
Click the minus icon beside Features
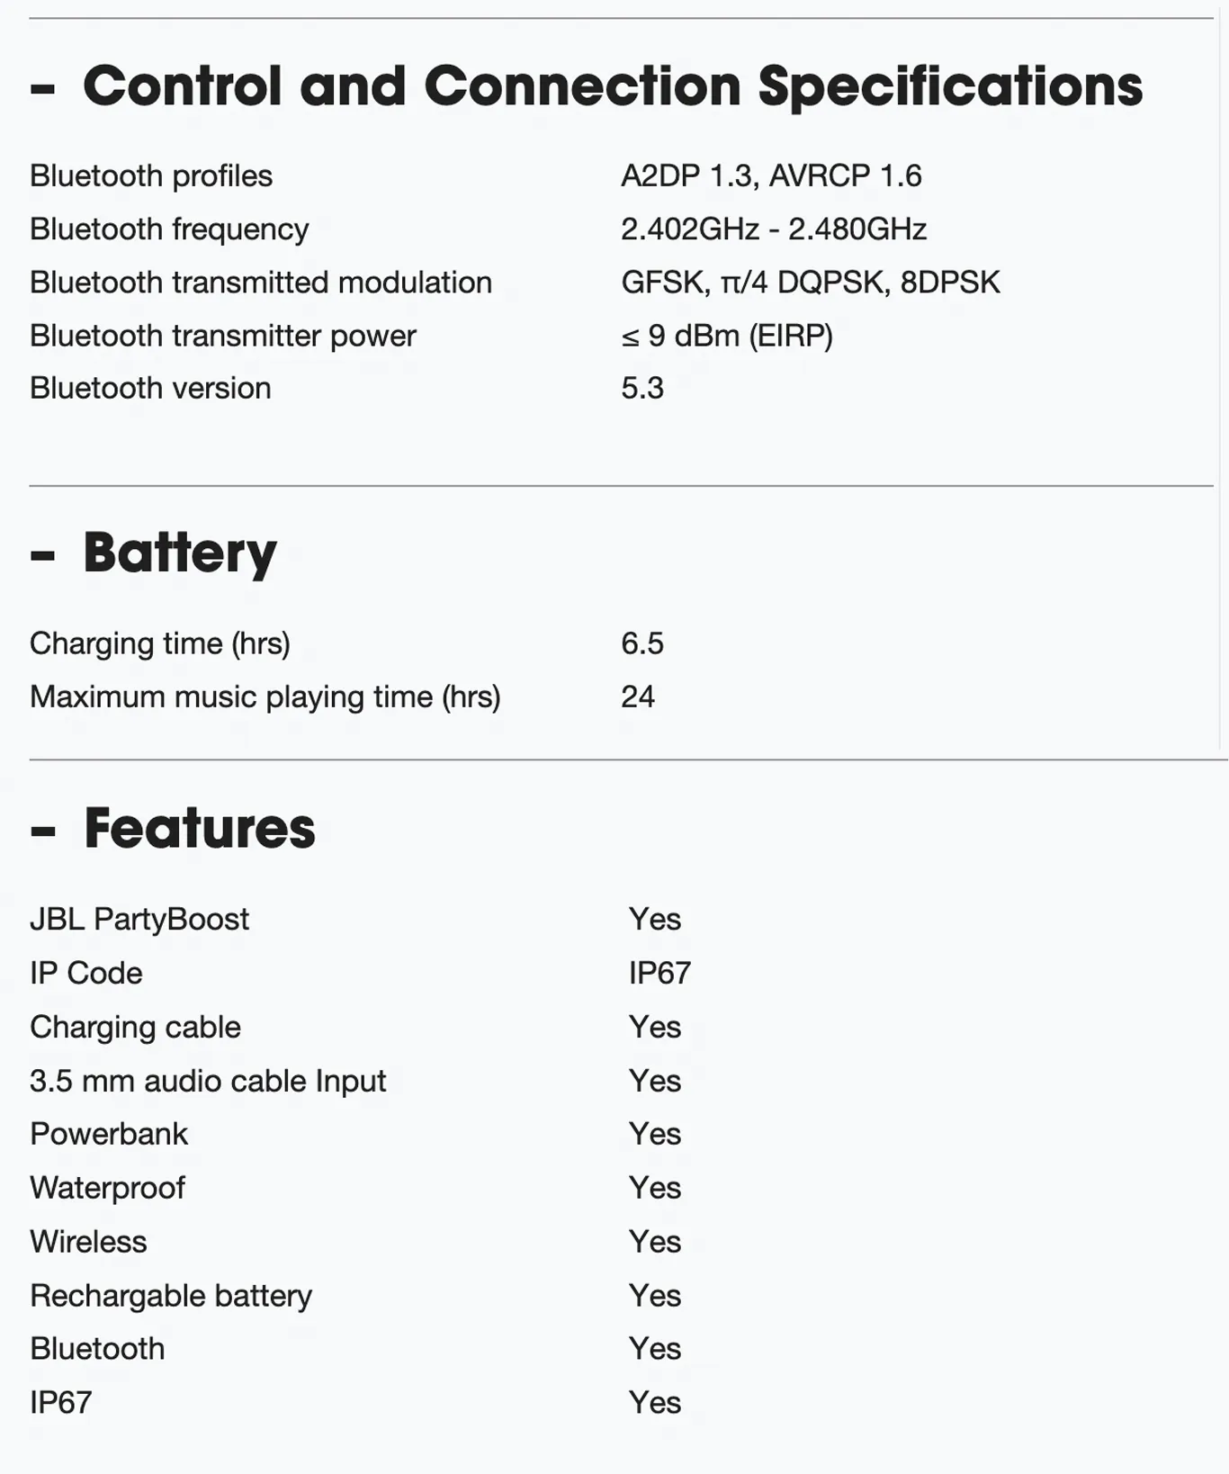tap(42, 830)
